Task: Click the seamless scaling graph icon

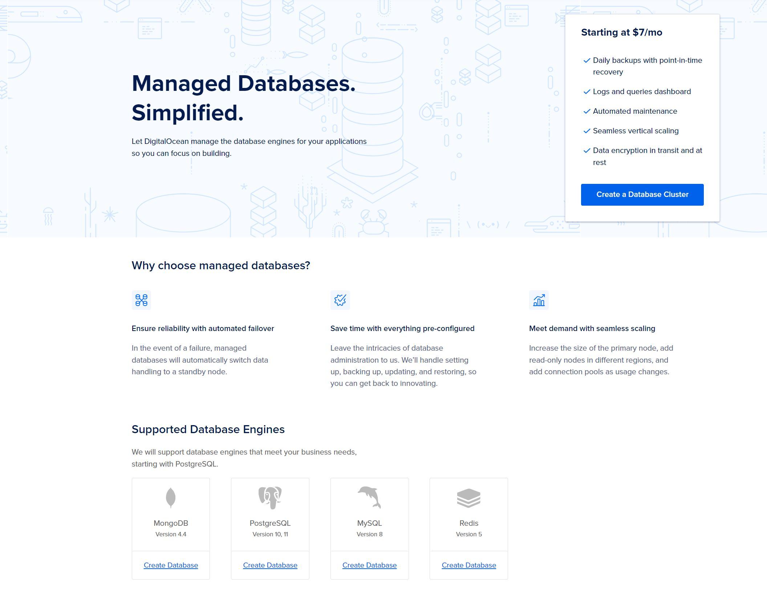Action: 539,300
